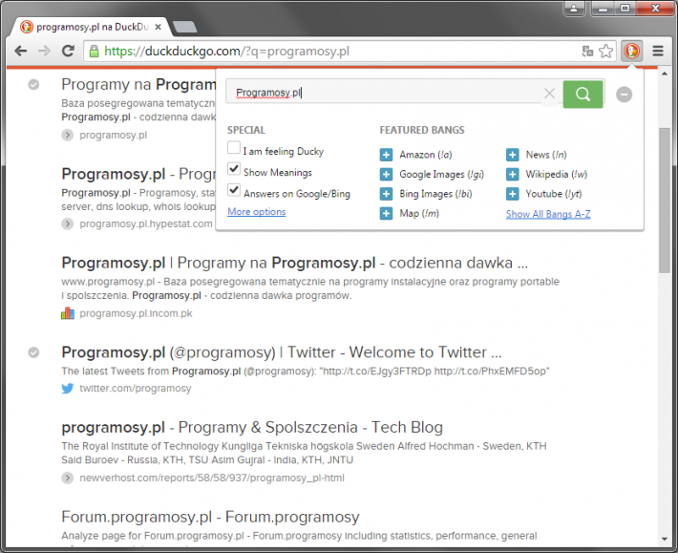Click the scrollbar down arrow
678x553 pixels.
click(665, 540)
